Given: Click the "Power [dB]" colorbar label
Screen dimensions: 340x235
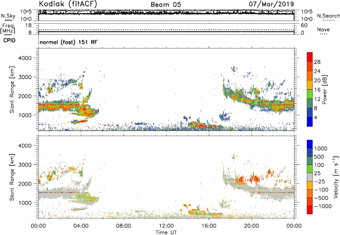Looking at the screenshot, I should click(x=324, y=90).
